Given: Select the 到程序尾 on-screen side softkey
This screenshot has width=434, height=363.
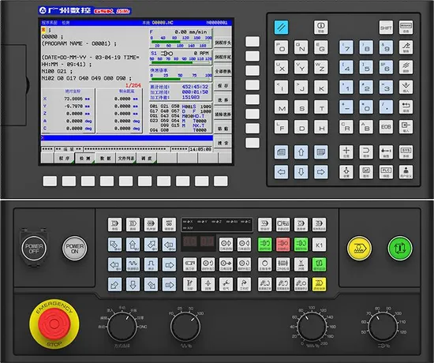Looking at the screenshot, I should point(223,57).
